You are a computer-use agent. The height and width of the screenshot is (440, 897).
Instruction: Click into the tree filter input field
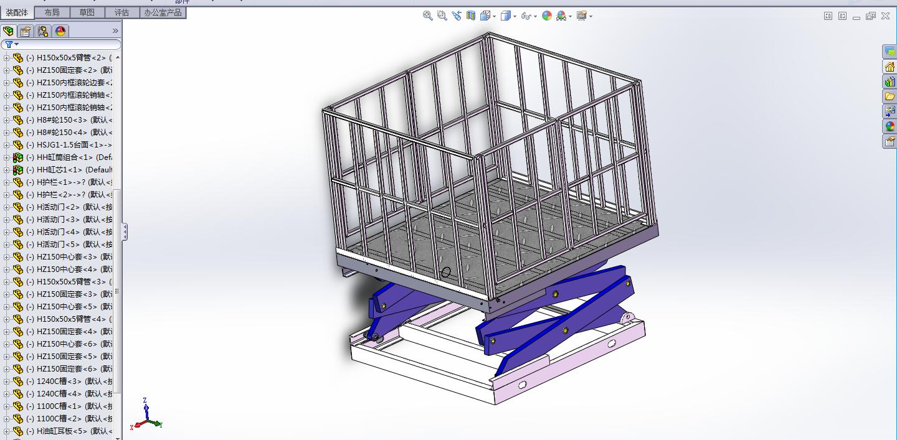[x=69, y=44]
